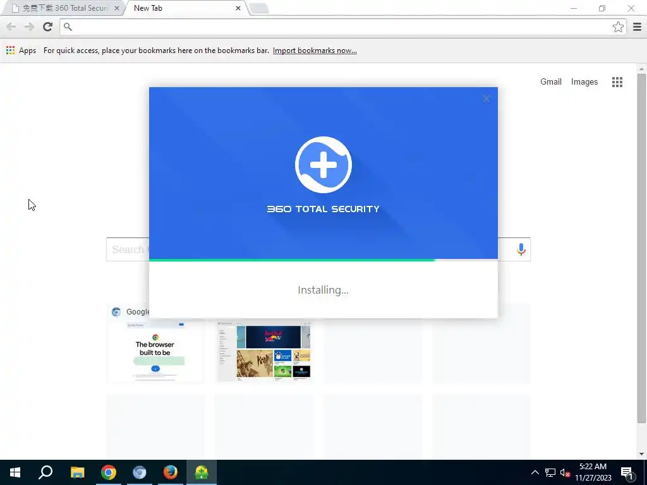The image size is (647, 485).
Task: Close the 360 Total Security tab
Action: pos(117,8)
